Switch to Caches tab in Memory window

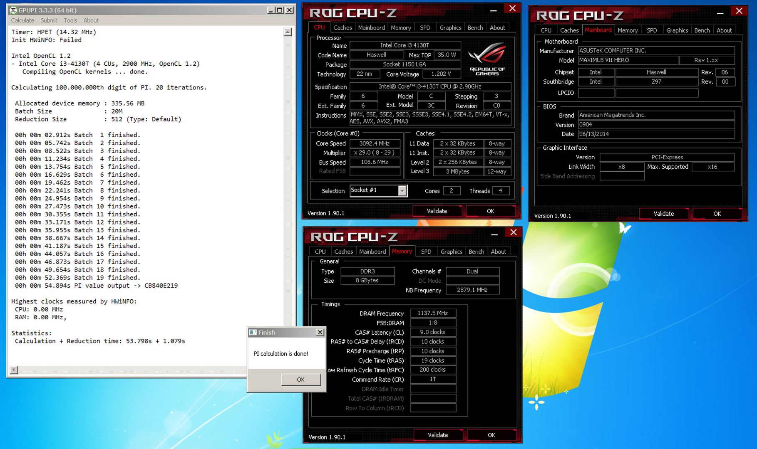point(343,252)
